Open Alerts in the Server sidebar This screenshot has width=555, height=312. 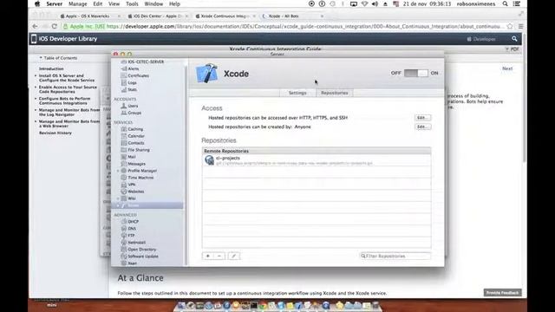(x=133, y=68)
